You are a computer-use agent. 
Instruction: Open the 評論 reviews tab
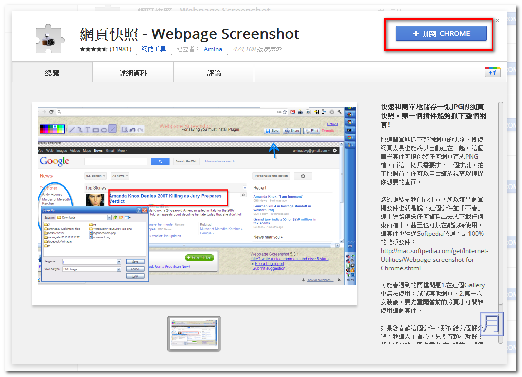click(x=214, y=73)
